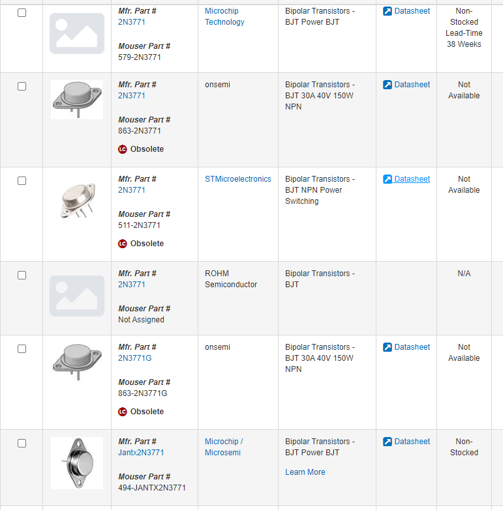Click datasheet icon in onsemi 863-2N3771 row

[388, 85]
